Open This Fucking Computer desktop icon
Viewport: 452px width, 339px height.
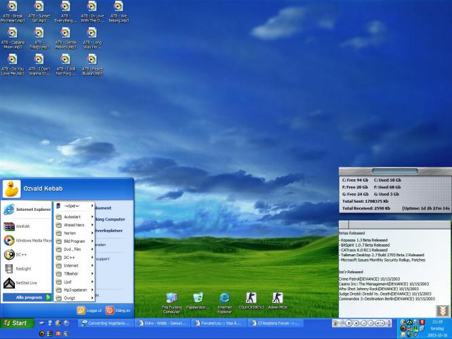tap(171, 298)
